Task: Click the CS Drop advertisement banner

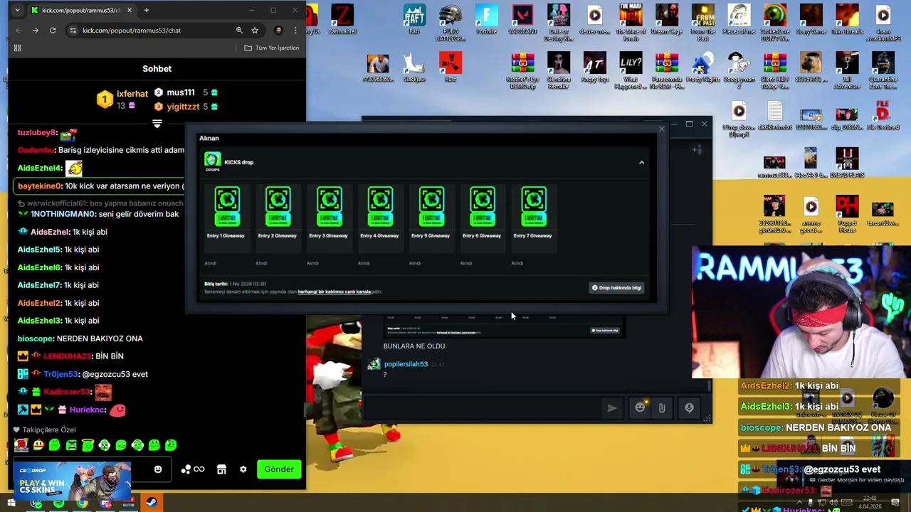Action: tap(71, 481)
